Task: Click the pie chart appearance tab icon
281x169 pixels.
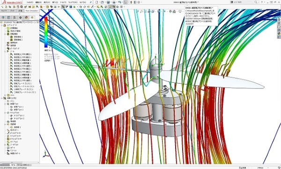Action: point(26,17)
